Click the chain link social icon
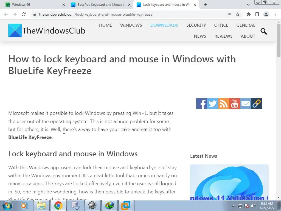The height and width of the screenshot is (211, 281). [x=257, y=104]
